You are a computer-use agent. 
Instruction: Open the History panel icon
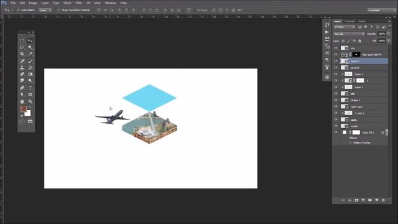click(x=327, y=25)
